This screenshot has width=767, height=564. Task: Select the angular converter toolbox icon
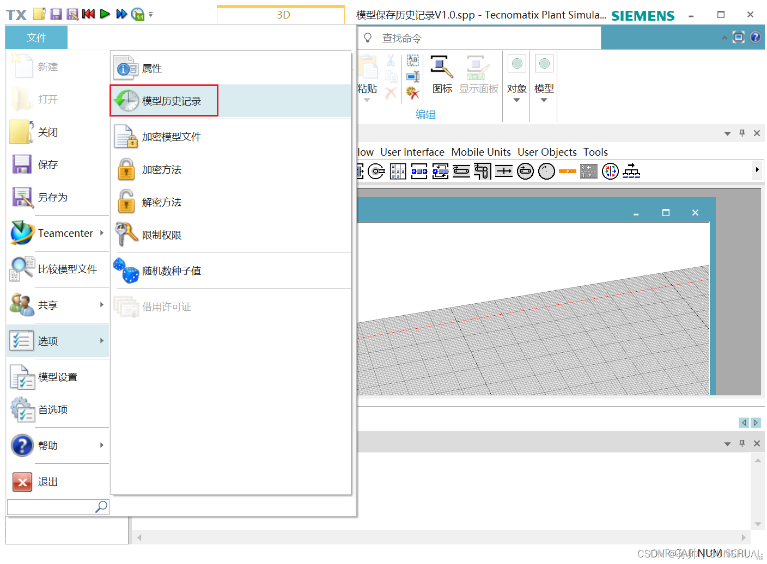483,171
